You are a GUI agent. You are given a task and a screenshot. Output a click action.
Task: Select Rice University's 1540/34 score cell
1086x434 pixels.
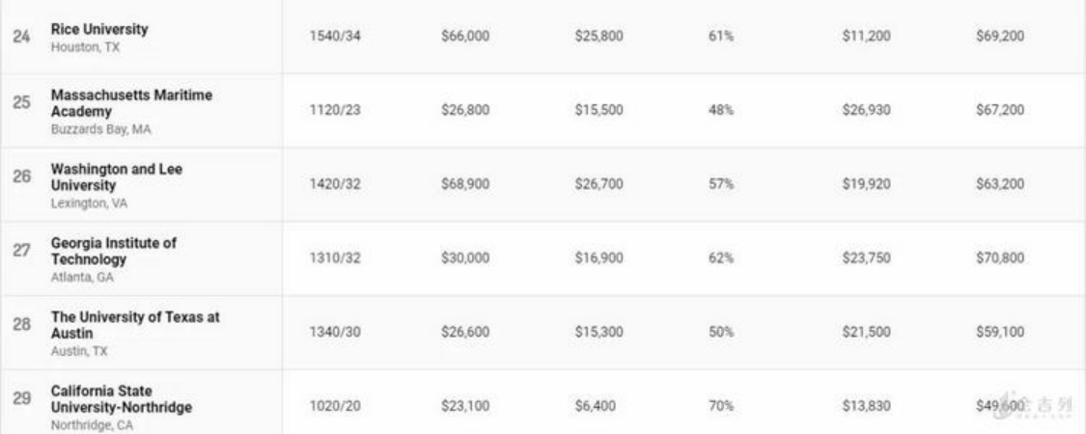pos(335,37)
